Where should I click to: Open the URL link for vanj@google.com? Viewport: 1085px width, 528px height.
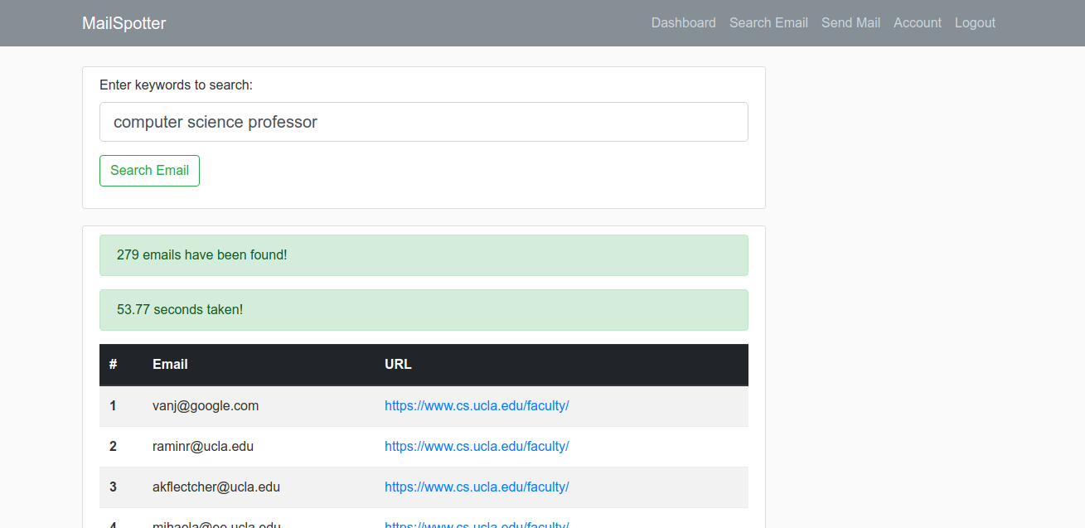click(477, 406)
